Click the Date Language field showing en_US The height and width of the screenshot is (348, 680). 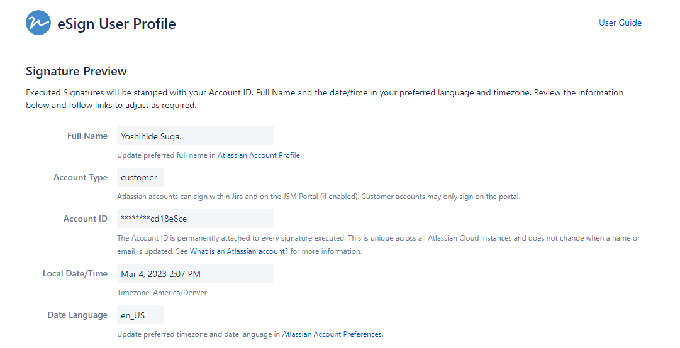pyautogui.click(x=140, y=315)
